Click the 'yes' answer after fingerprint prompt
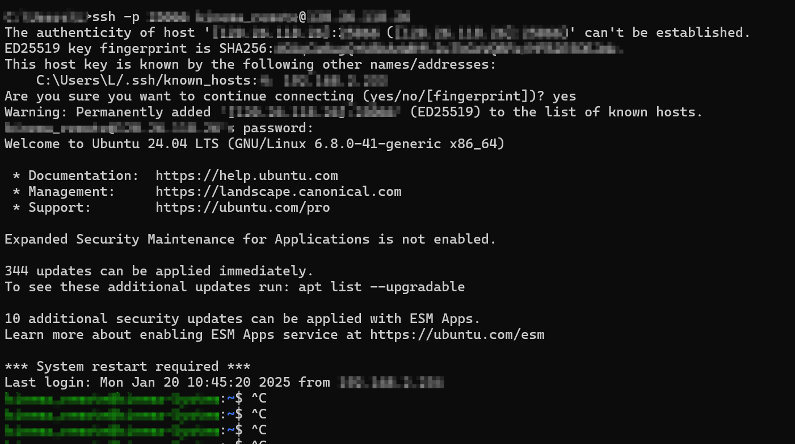 (x=565, y=97)
